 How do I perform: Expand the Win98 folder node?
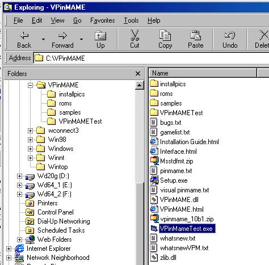tap(30, 140)
